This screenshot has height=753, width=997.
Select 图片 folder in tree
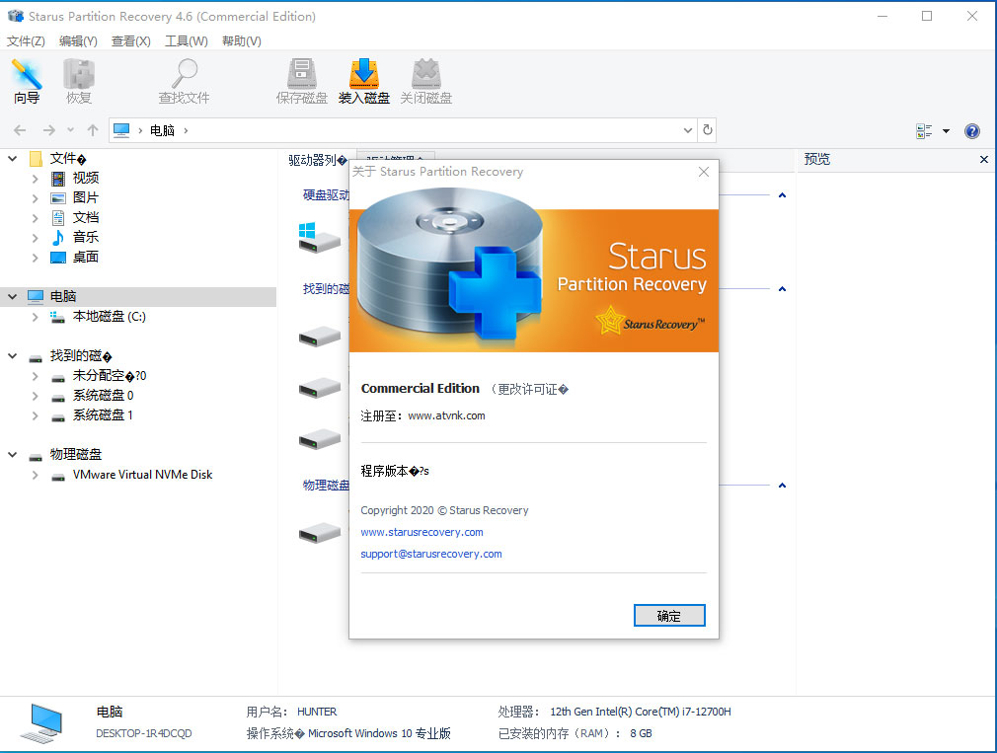pos(86,197)
